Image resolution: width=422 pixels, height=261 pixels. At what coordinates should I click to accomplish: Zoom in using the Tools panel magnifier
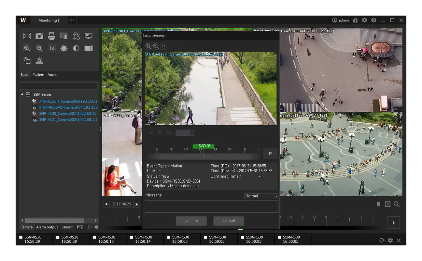pyautogui.click(x=27, y=48)
